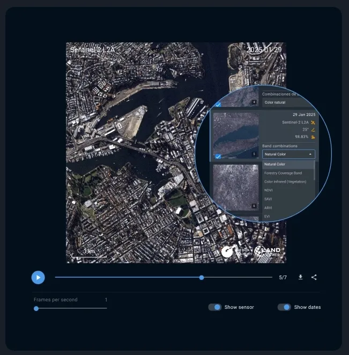
Task: Open the Color natural combo box
Action: 288,102
